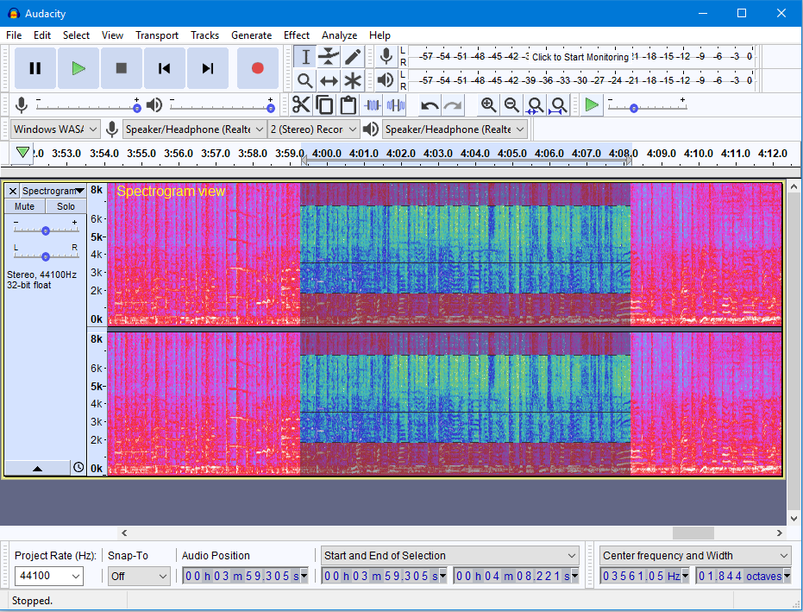Open the Spectrogram track name menu
Screen dimensions: 803x612
53,191
